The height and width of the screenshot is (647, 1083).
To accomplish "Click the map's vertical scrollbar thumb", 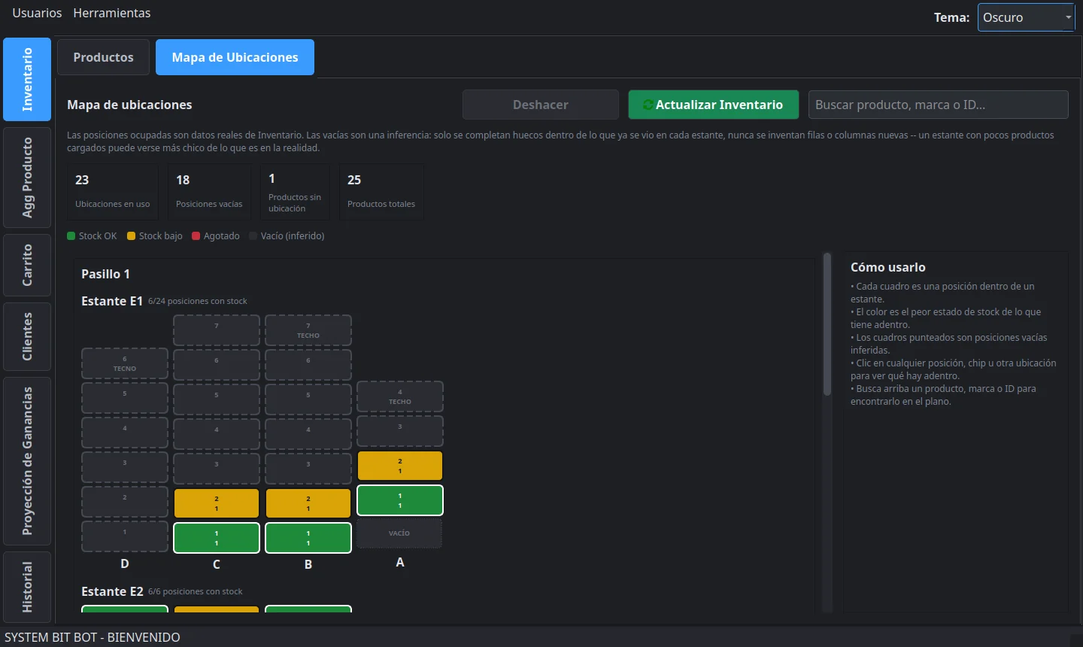I will click(x=827, y=323).
